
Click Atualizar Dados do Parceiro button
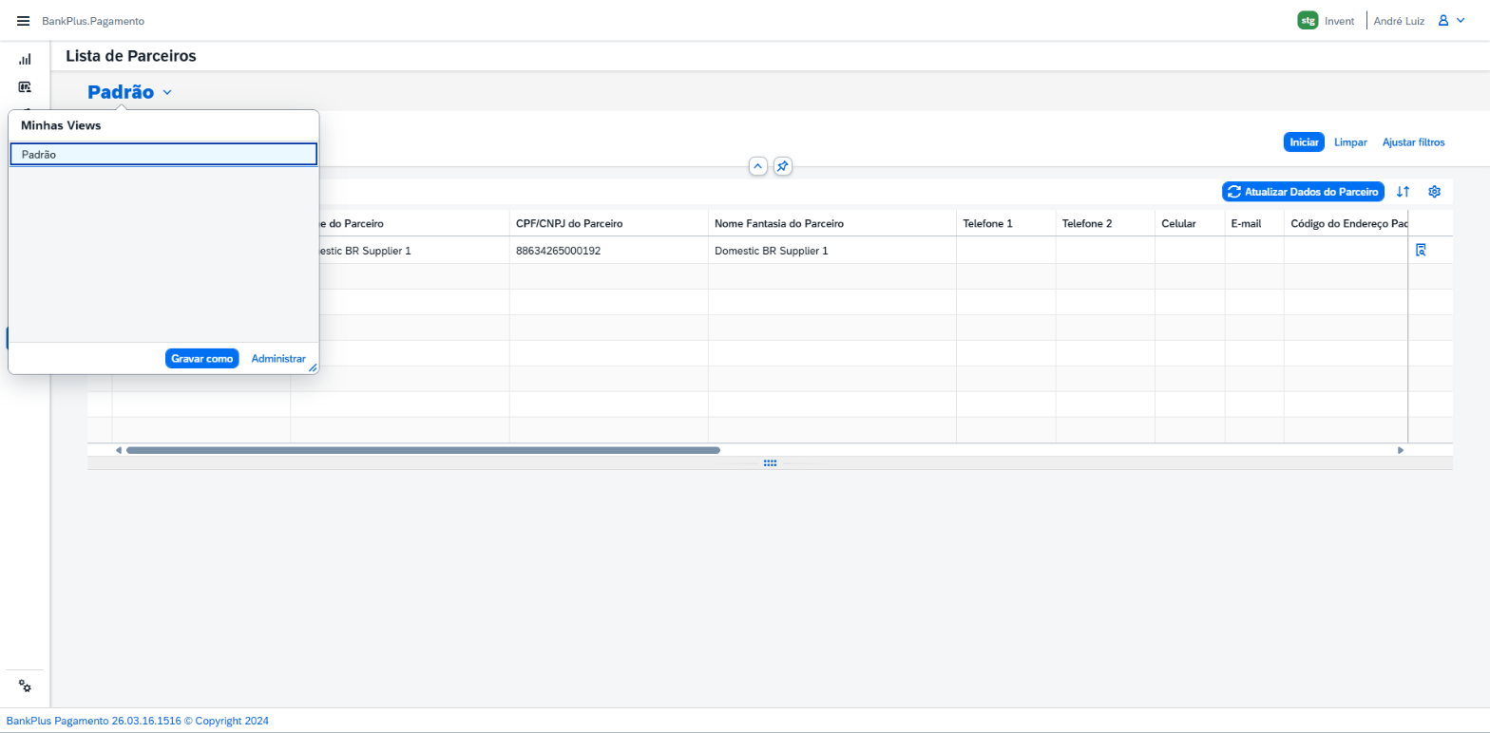[x=1303, y=192]
